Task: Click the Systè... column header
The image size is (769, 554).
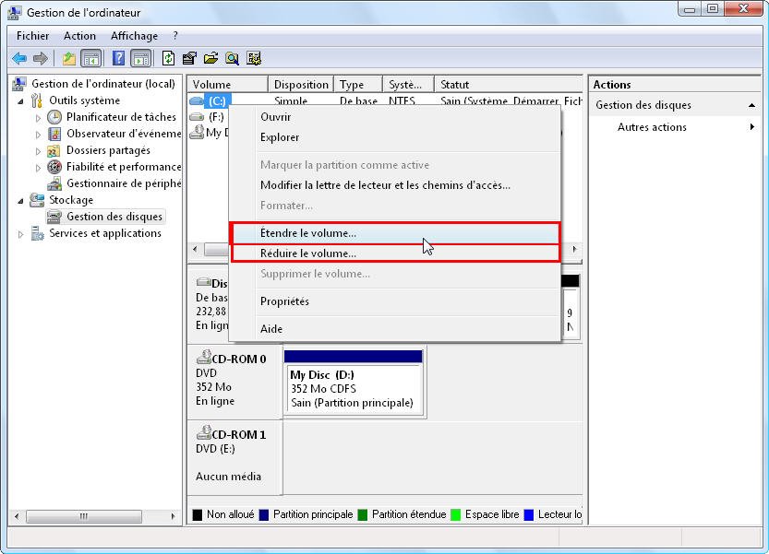Action: click(x=409, y=84)
